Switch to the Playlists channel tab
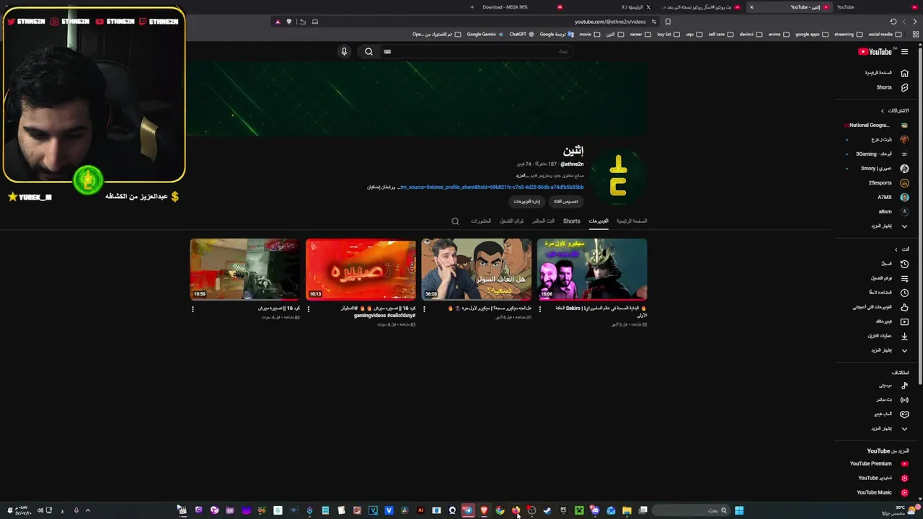The height and width of the screenshot is (519, 923). pyautogui.click(x=511, y=221)
